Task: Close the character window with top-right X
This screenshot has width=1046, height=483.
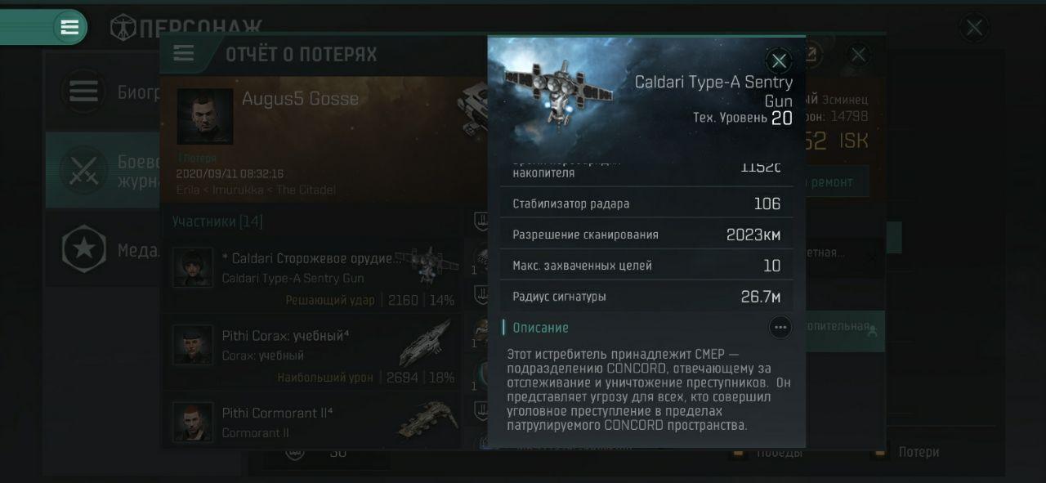Action: (974, 28)
